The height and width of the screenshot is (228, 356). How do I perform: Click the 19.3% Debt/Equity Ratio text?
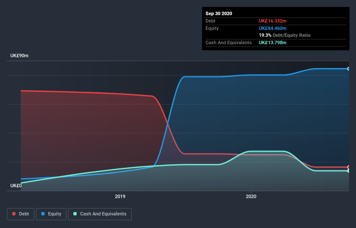click(x=284, y=35)
